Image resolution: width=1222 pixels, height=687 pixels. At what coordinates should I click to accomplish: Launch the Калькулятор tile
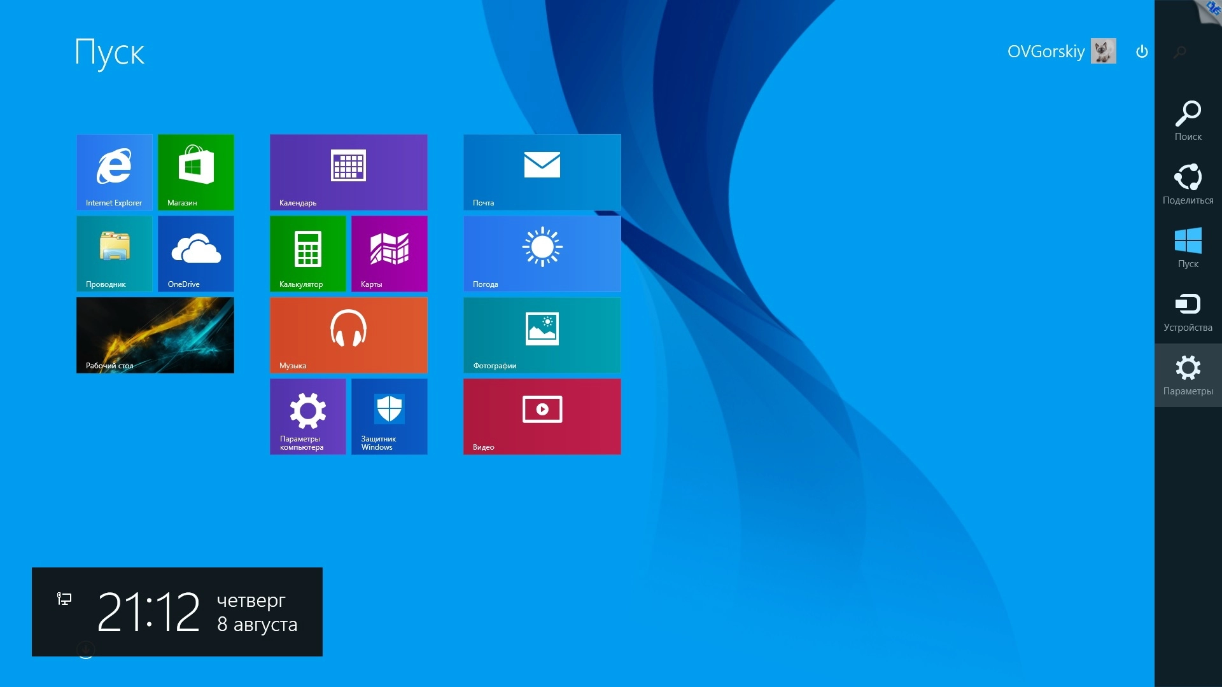308,253
